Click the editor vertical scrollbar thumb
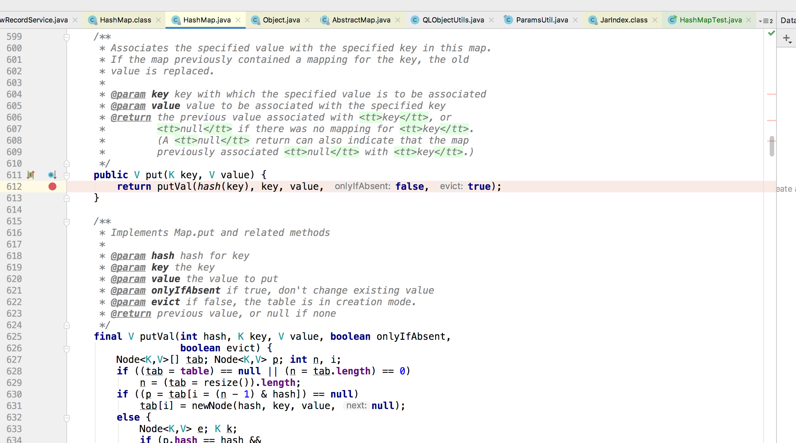796x443 pixels. pyautogui.click(x=772, y=146)
